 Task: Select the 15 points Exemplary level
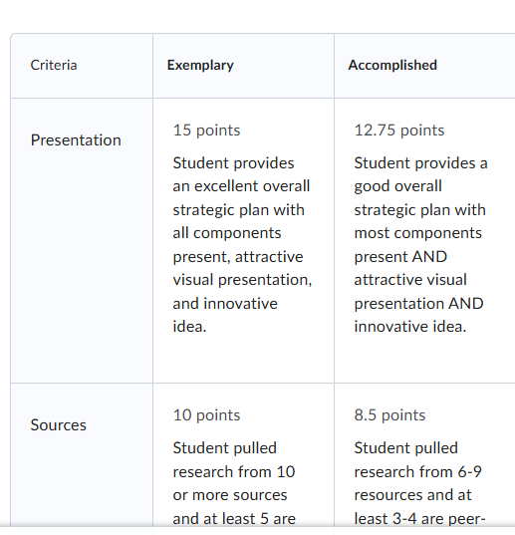click(x=206, y=130)
